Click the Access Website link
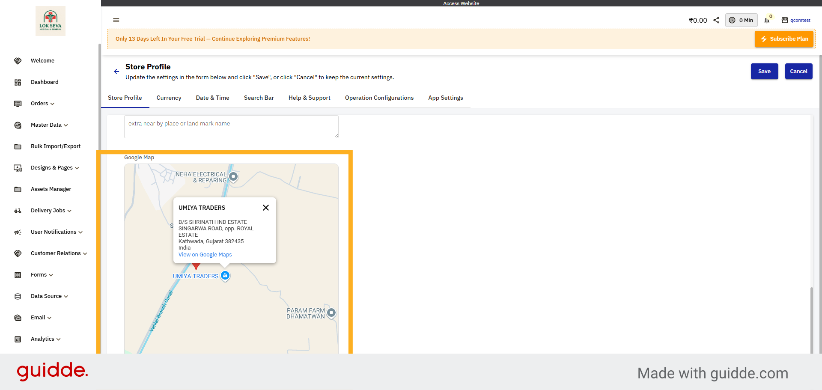Viewport: 822px width, 390px height. pos(461,3)
